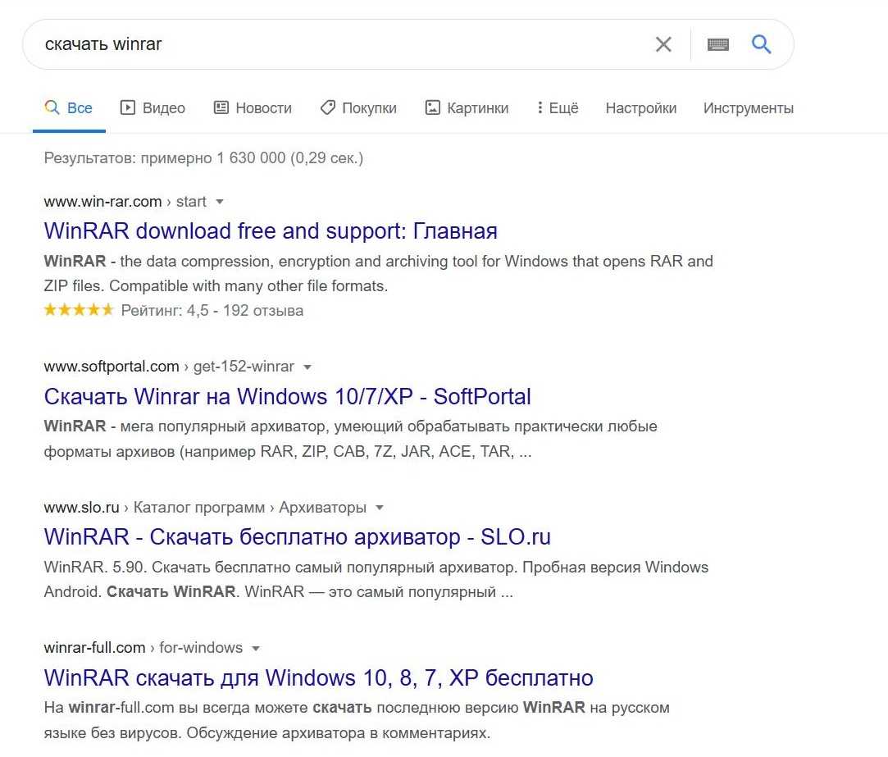Image resolution: width=888 pixels, height=757 pixels.
Task: Open the Новости results tab
Action: pyautogui.click(x=253, y=107)
